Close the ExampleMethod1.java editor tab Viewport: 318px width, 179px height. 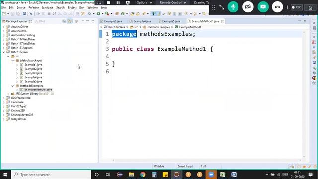(x=222, y=21)
